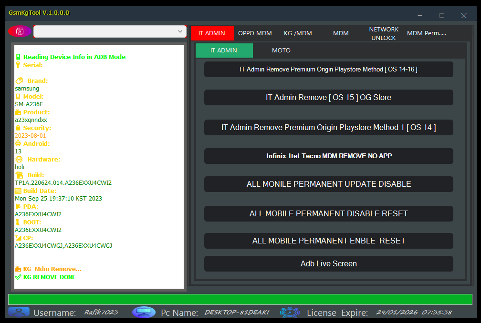Screen dimensions: 481x323
Task: Click the pink device icon top-left
Action: [x=20, y=31]
